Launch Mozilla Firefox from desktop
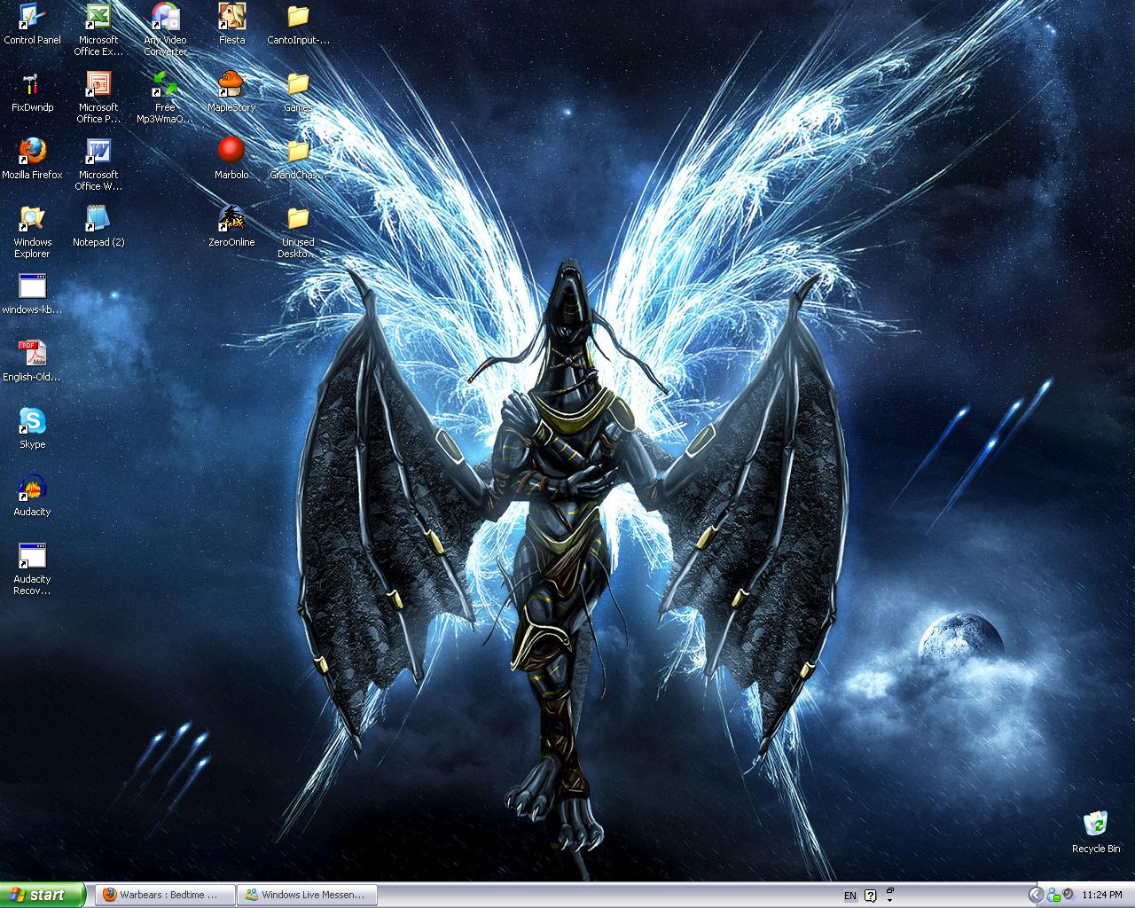1135x908 pixels. tap(32, 159)
